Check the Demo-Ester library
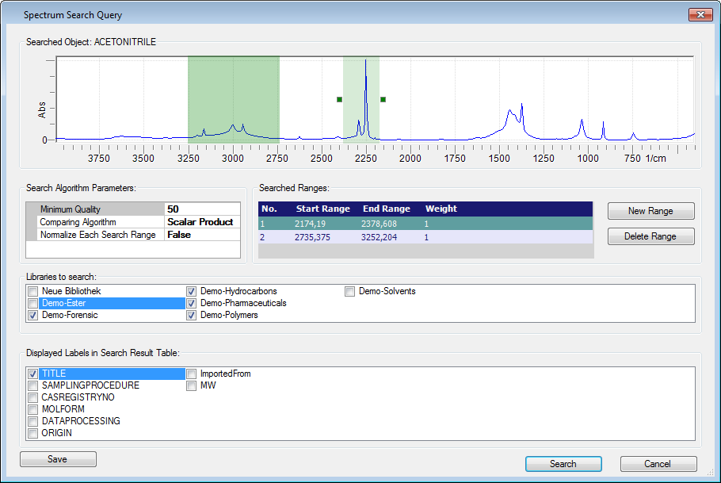 (32, 304)
